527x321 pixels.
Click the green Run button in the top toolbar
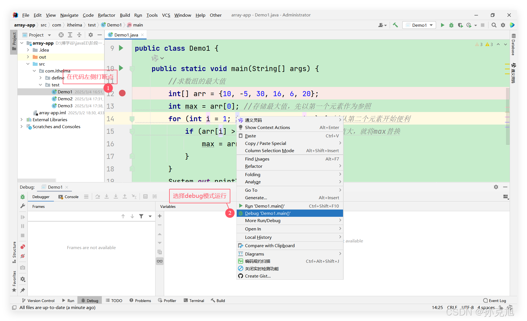tap(442, 25)
